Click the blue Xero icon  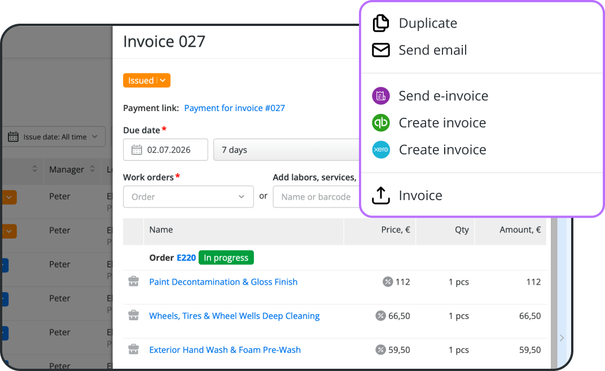coord(381,149)
